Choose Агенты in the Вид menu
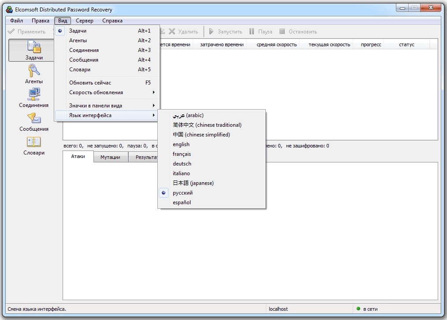Image resolution: width=447 pixels, height=320 pixels. click(106, 40)
